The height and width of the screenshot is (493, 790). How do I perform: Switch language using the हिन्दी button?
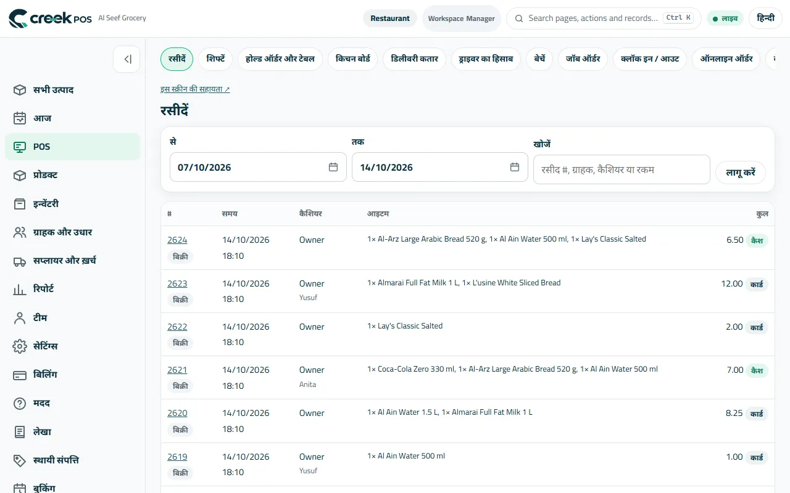pos(765,18)
